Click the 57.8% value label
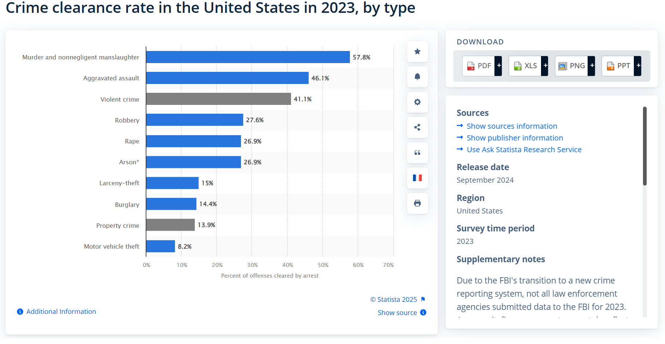 tap(362, 57)
